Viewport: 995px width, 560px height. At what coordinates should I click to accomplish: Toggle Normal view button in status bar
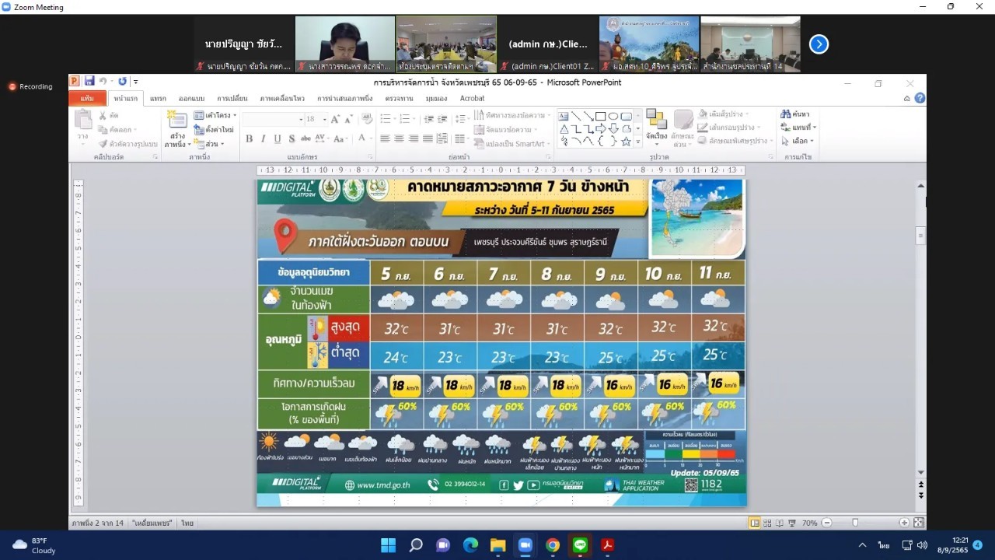tap(754, 523)
